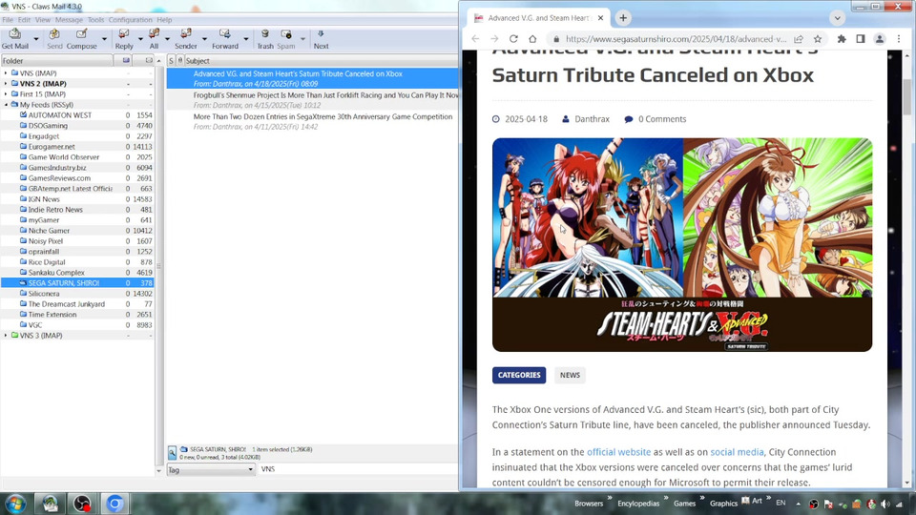This screenshot has width=916, height=515.
Task: Click the NEWS category button
Action: point(570,375)
